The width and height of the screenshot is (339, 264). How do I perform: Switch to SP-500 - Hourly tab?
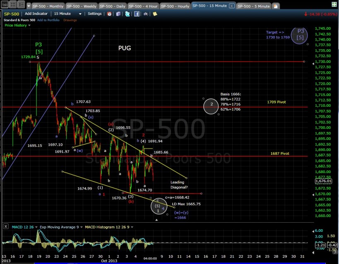pos(175,6)
